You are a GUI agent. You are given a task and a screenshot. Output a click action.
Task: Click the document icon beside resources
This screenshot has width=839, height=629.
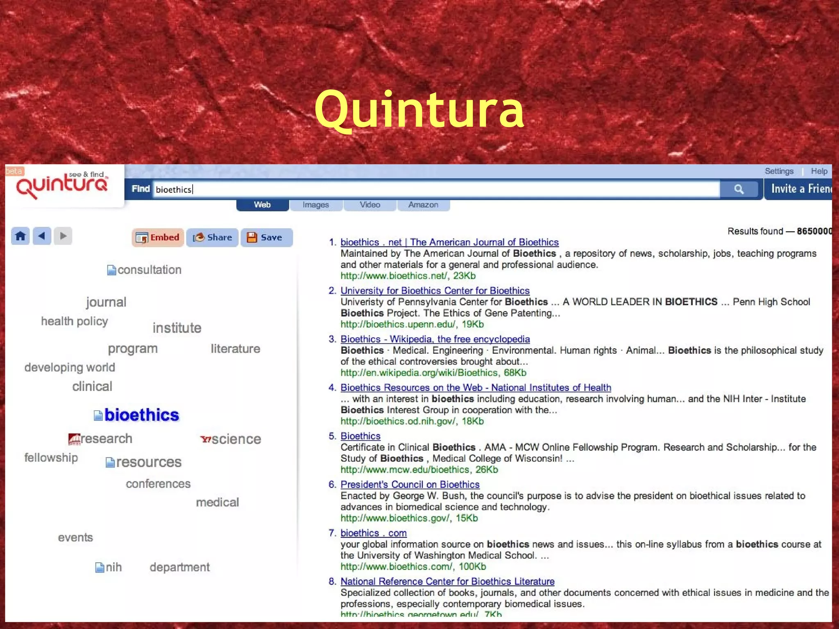(110, 463)
